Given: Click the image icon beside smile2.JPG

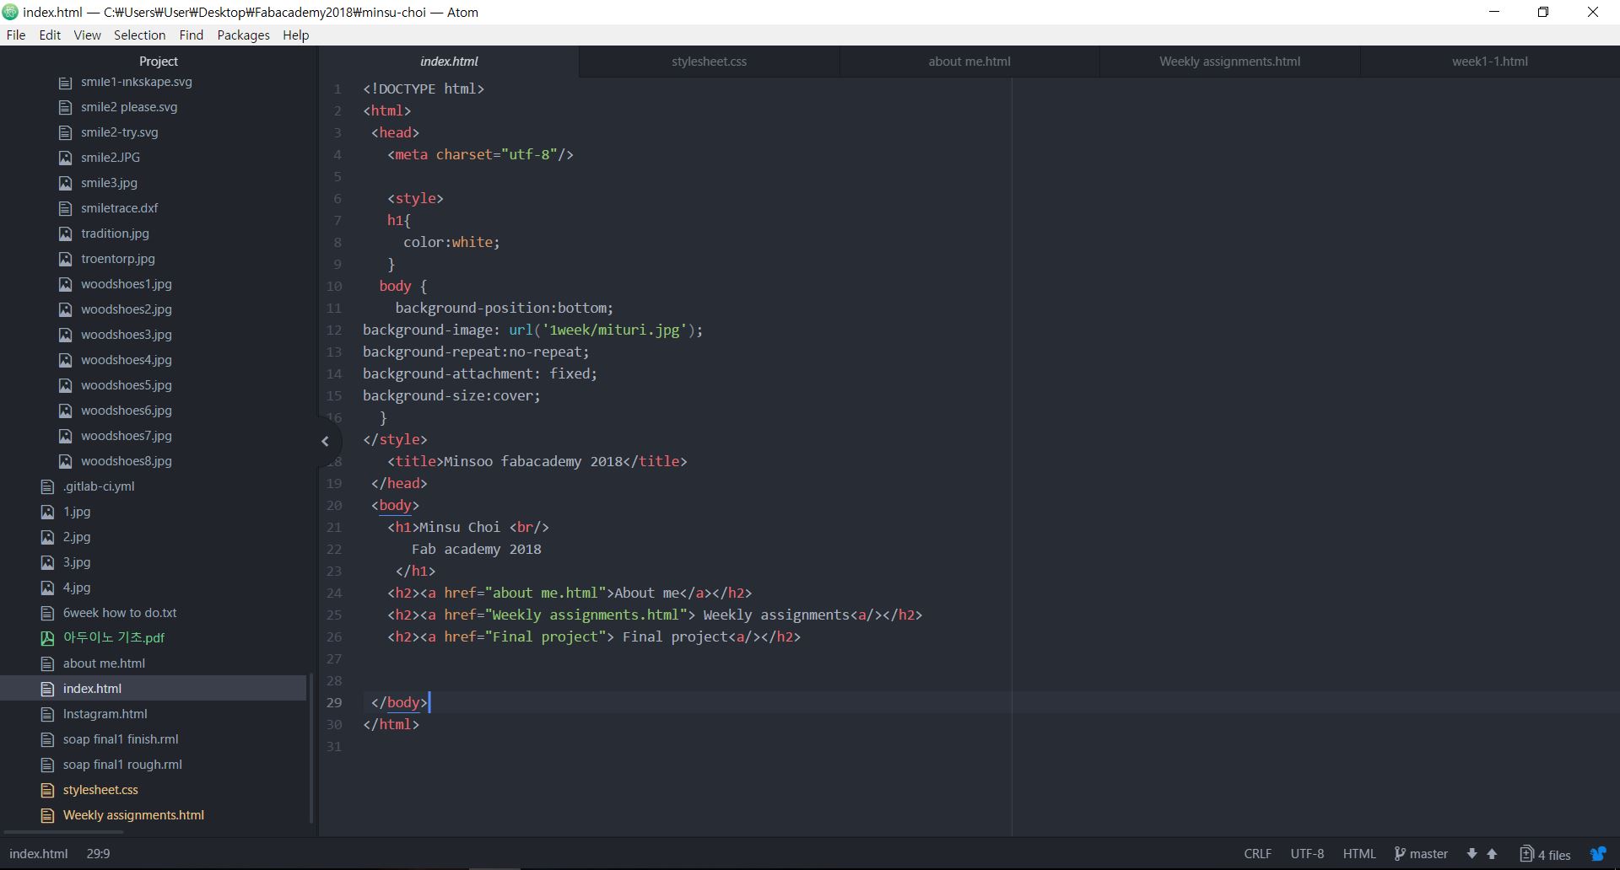Looking at the screenshot, I should point(65,158).
